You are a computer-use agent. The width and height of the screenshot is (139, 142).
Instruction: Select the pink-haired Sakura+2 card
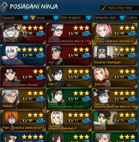tap(115, 77)
